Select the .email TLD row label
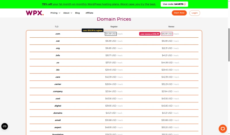The width and height of the screenshot is (230, 135). coord(58,120)
